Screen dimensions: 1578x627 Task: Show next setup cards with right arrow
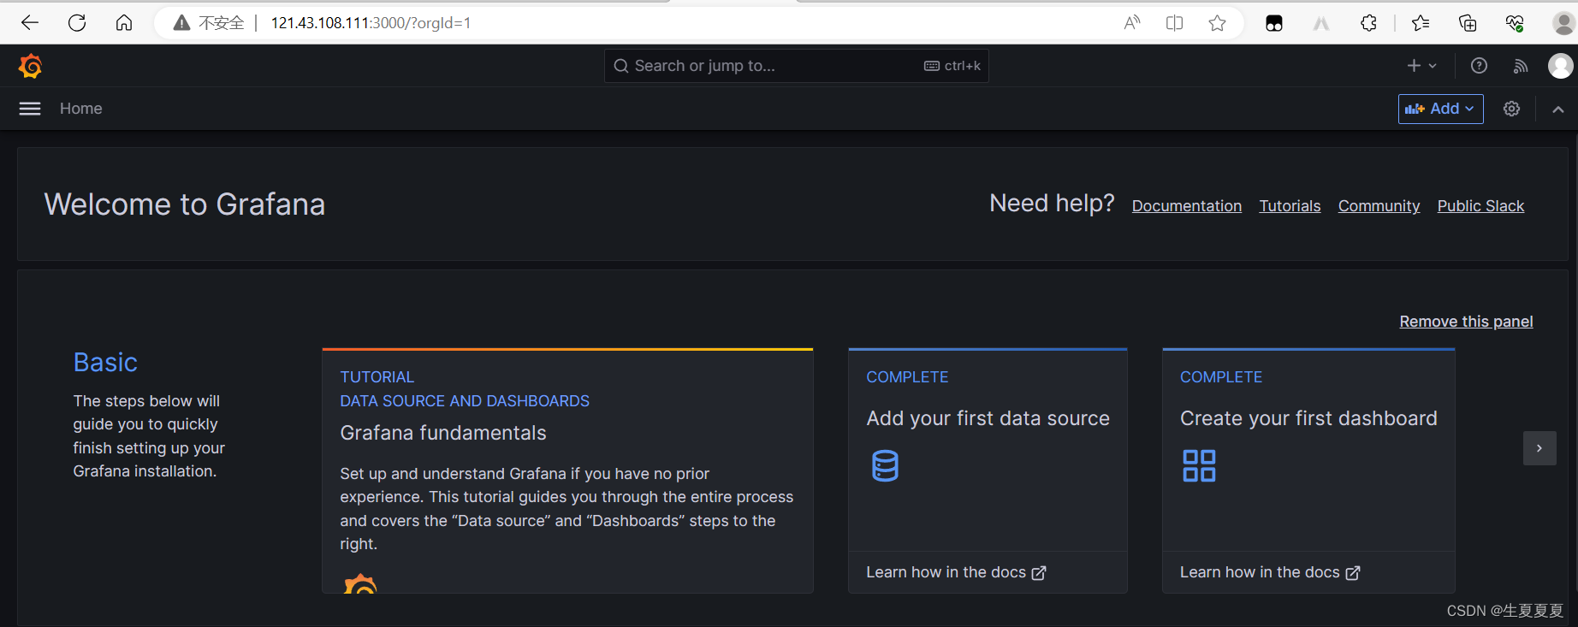coord(1539,448)
